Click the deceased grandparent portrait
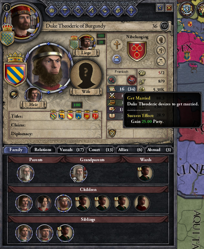The height and width of the screenshot is (249, 204). point(79,173)
